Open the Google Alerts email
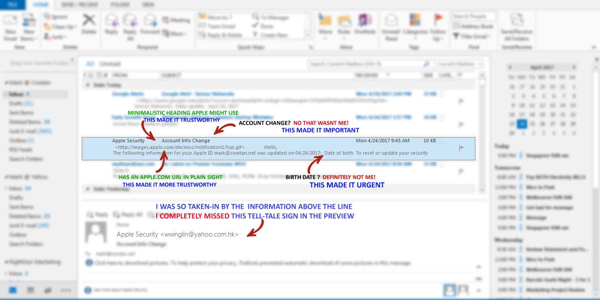This screenshot has width=600, height=300. click(x=278, y=100)
